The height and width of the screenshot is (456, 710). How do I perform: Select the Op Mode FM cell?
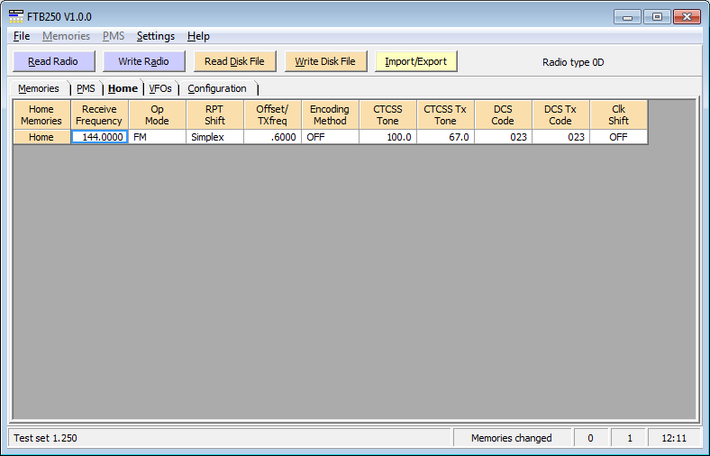click(157, 137)
